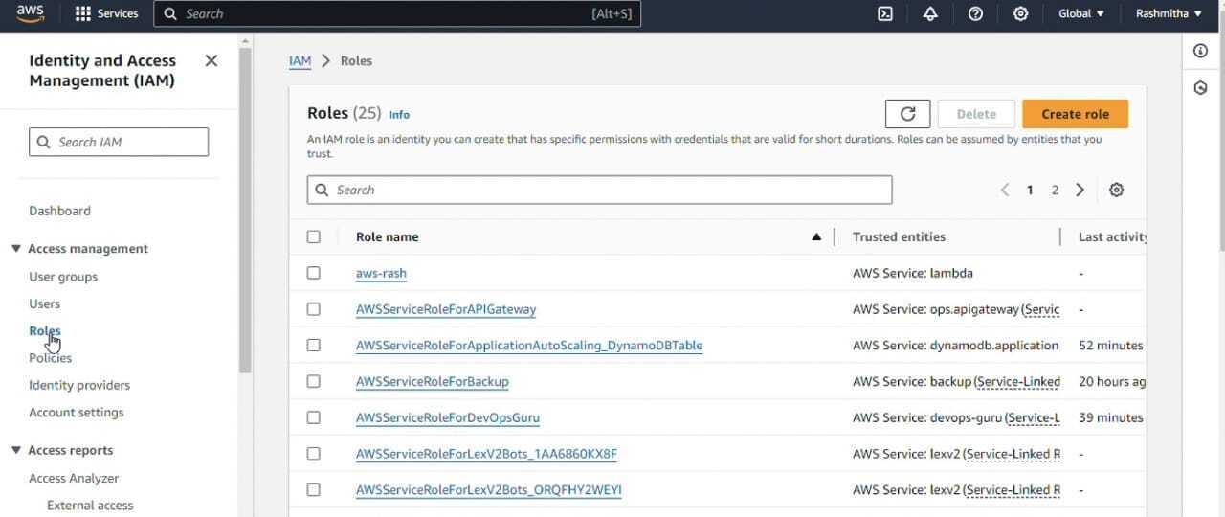Click the notifications bell icon
The height and width of the screenshot is (517, 1225).
pos(930,13)
